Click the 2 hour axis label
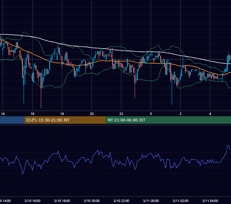 [x=180, y=114]
